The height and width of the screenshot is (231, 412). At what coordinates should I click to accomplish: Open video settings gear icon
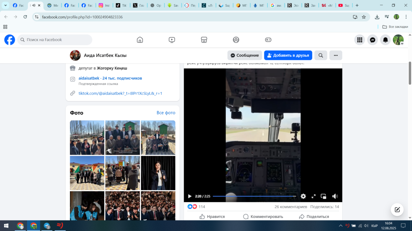[303, 196]
